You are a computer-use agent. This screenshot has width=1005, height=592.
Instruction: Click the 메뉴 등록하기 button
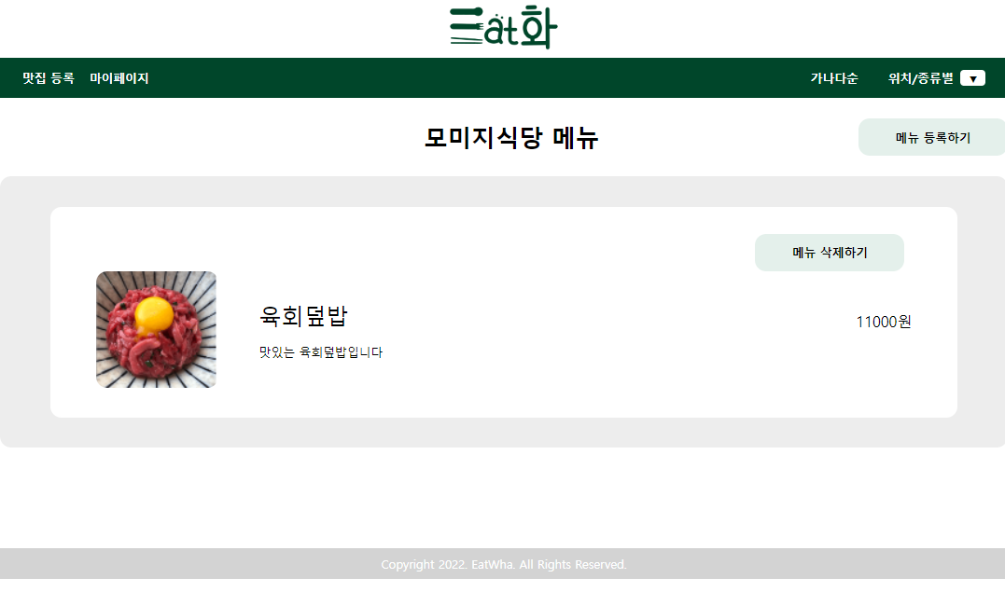(932, 137)
